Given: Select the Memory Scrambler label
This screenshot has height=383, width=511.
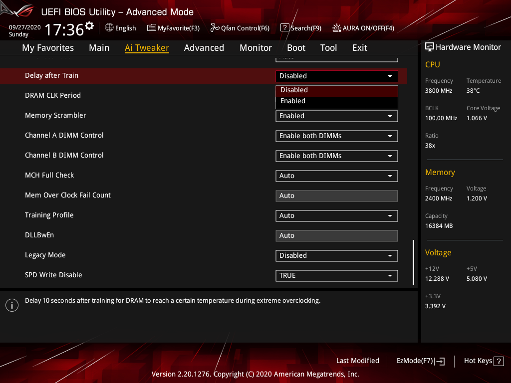Looking at the screenshot, I should pos(55,115).
